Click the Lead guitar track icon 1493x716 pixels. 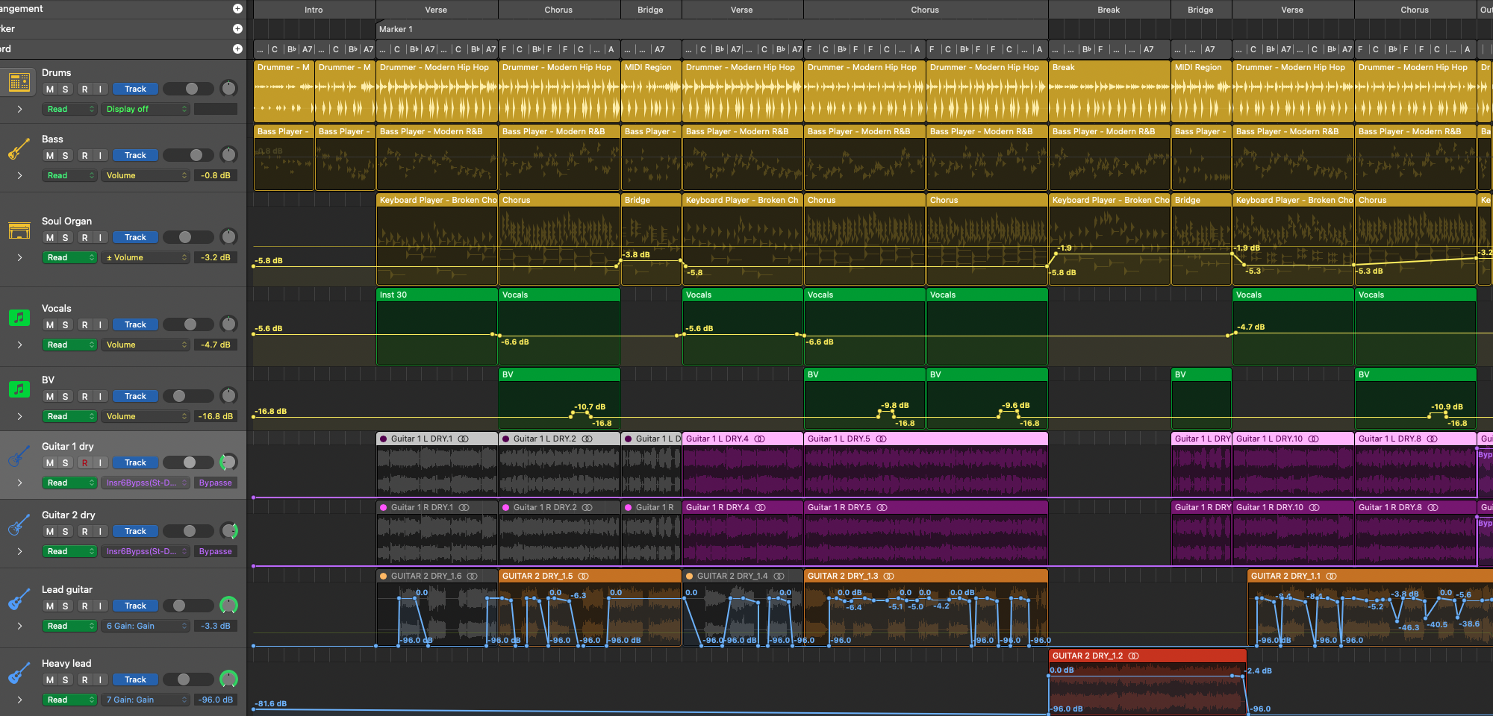pos(19,599)
